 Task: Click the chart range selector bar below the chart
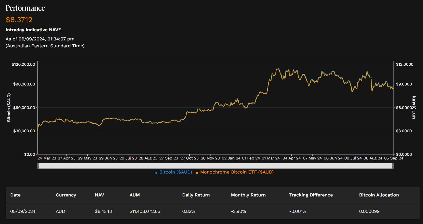216,165
